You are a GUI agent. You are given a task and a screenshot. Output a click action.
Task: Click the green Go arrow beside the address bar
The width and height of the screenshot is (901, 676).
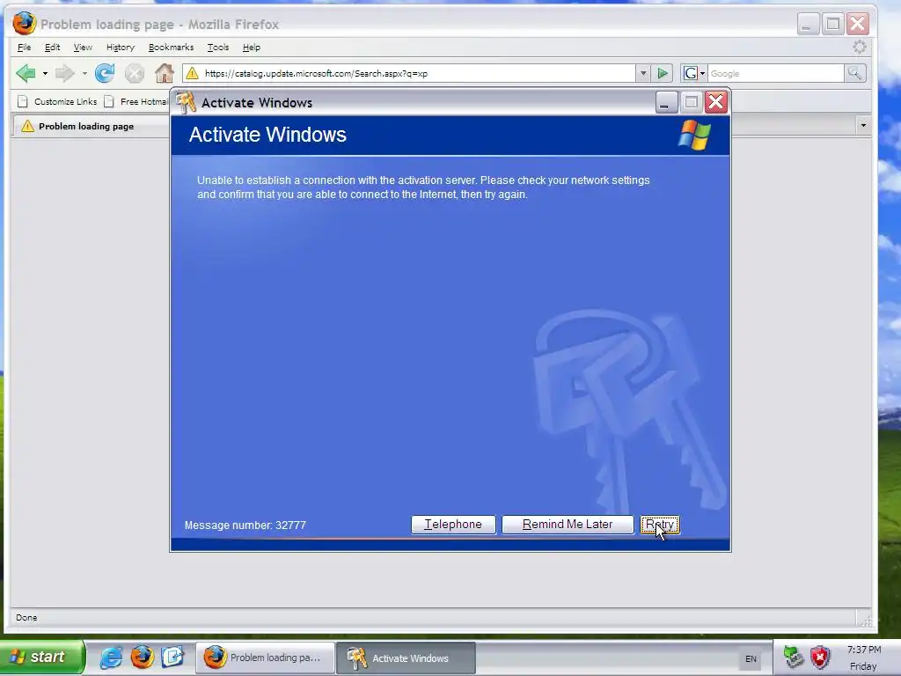pyautogui.click(x=663, y=73)
